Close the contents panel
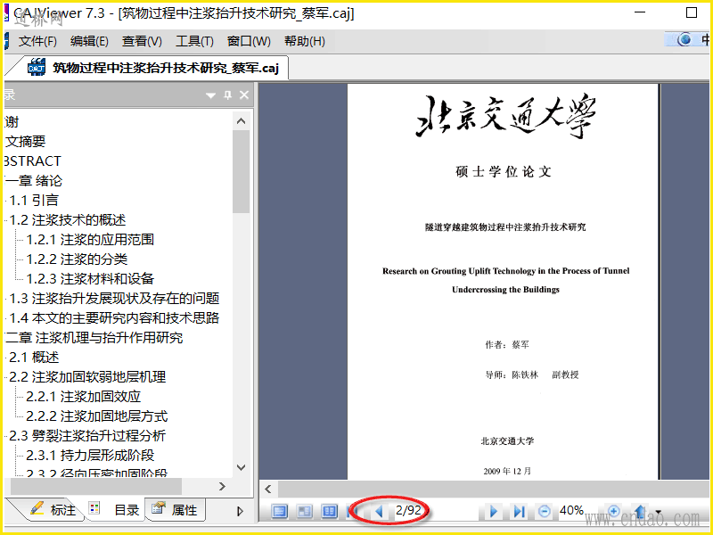 coord(244,95)
